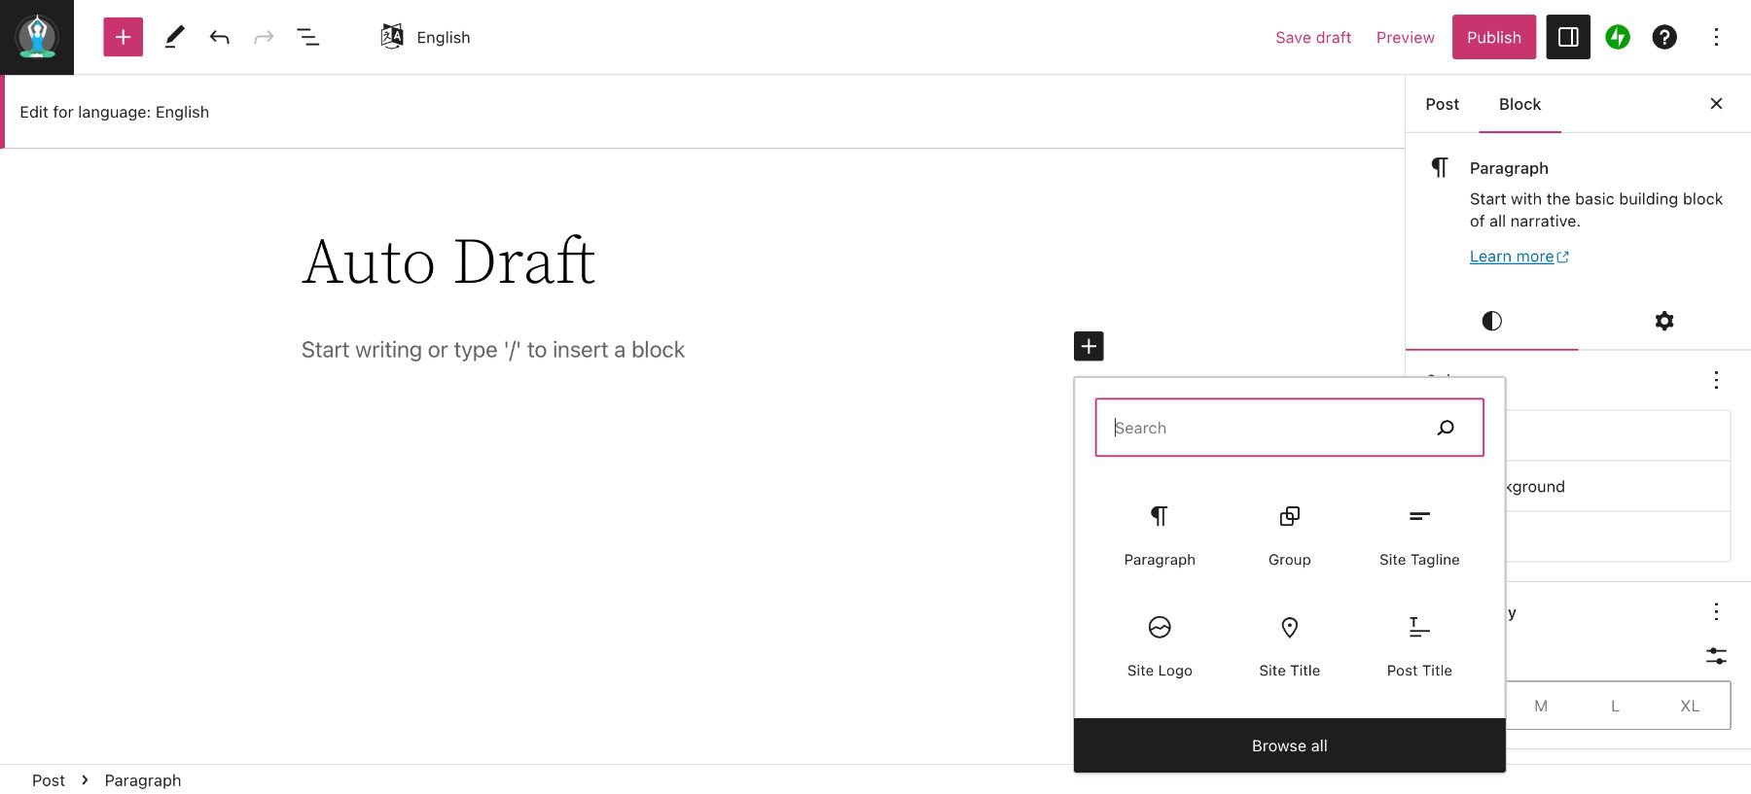Undo the last change
This screenshot has height=794, width=1751.
(219, 37)
